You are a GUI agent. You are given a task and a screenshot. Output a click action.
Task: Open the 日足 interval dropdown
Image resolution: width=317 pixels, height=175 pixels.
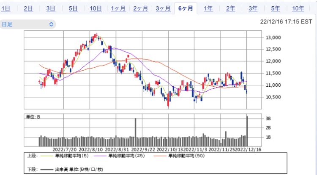[x=28, y=24]
